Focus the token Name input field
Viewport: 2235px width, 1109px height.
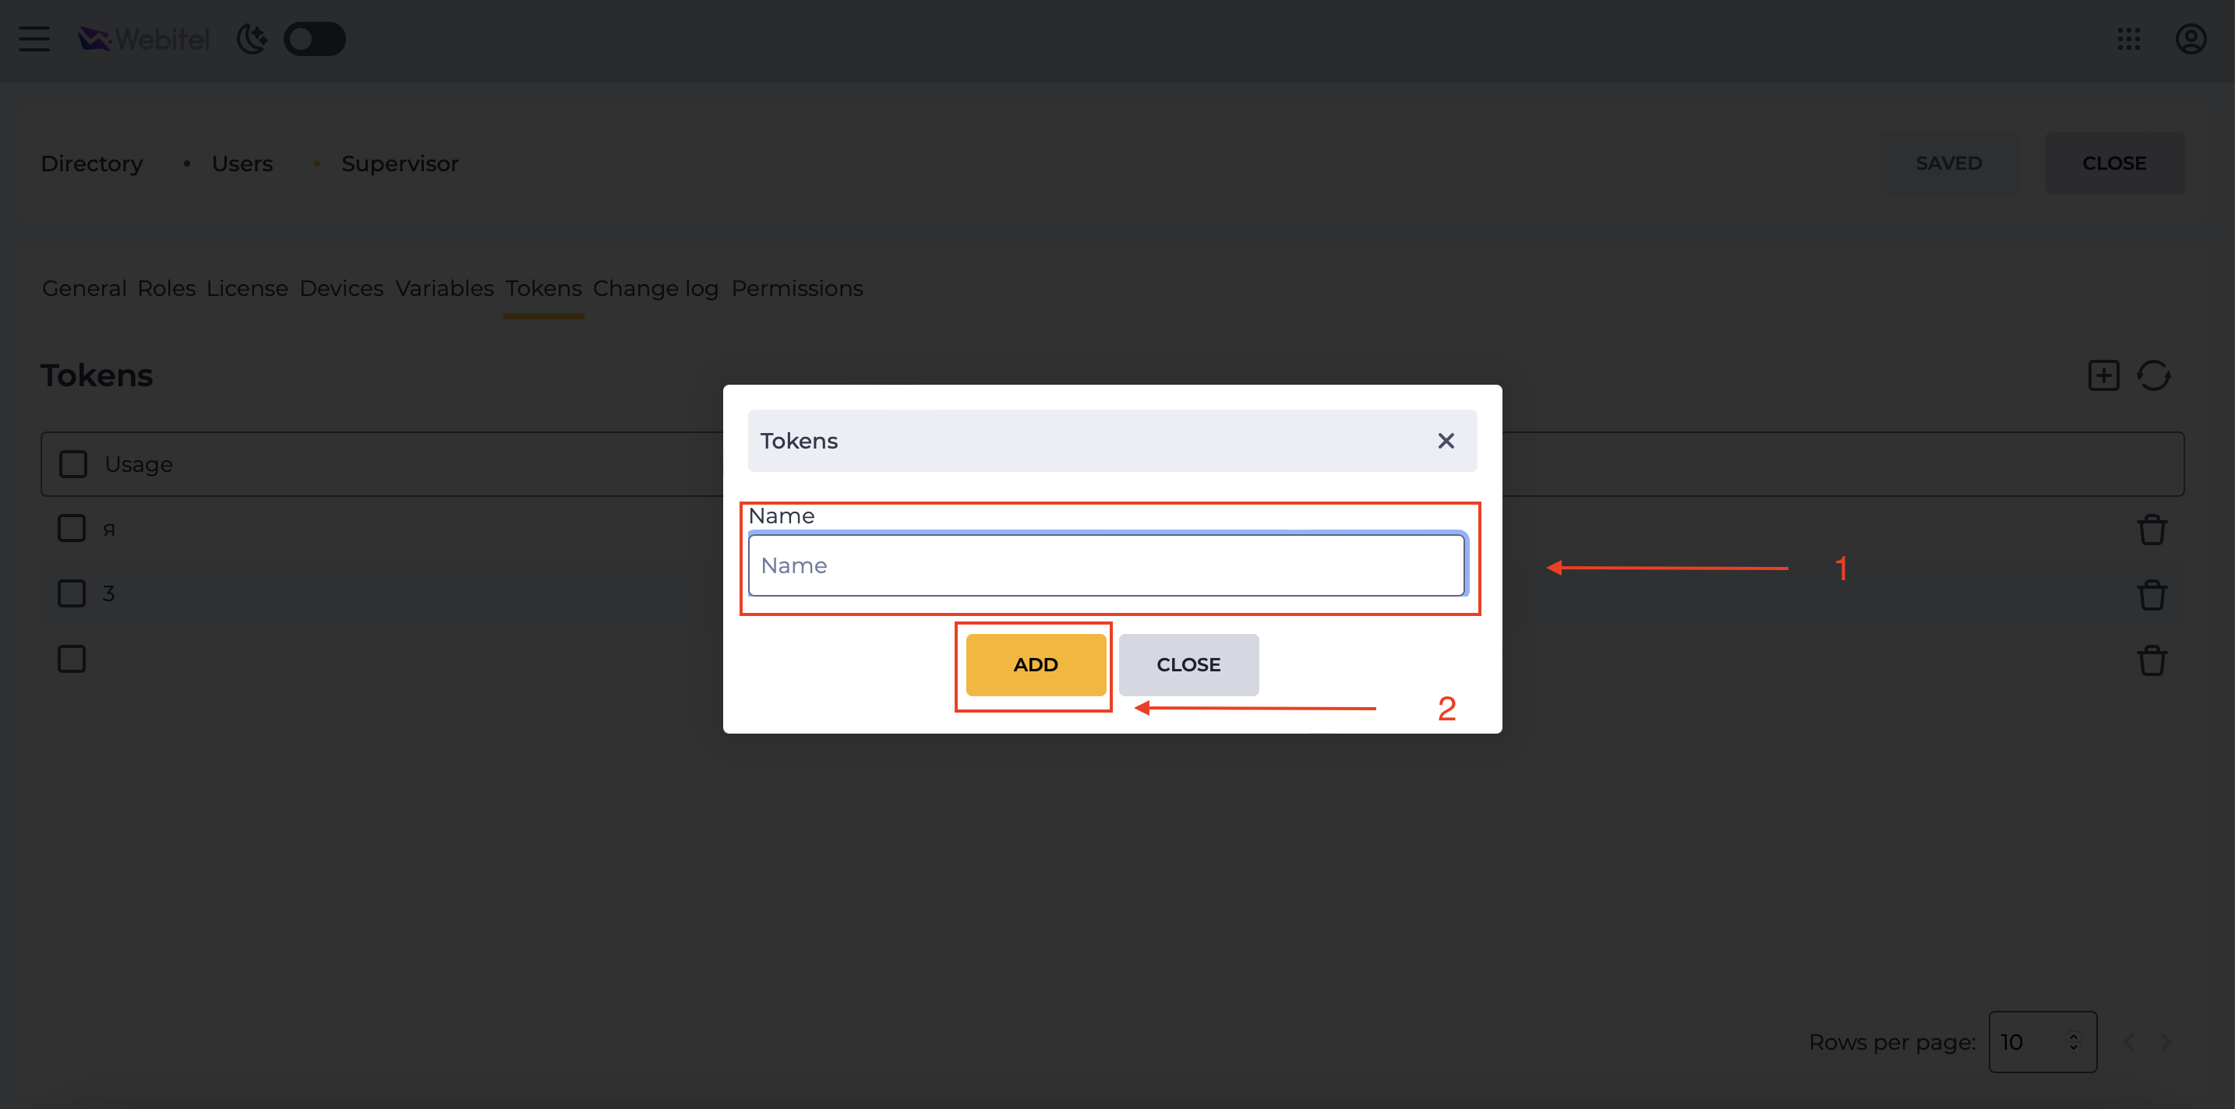click(1107, 565)
